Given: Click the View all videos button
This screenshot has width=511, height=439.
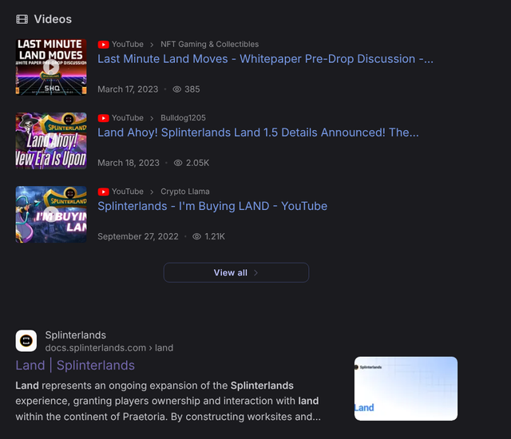Looking at the screenshot, I should 236,273.
